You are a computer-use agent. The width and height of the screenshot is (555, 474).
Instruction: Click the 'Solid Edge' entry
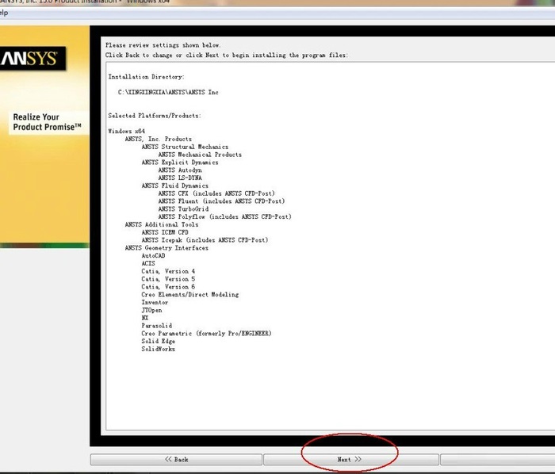click(159, 341)
